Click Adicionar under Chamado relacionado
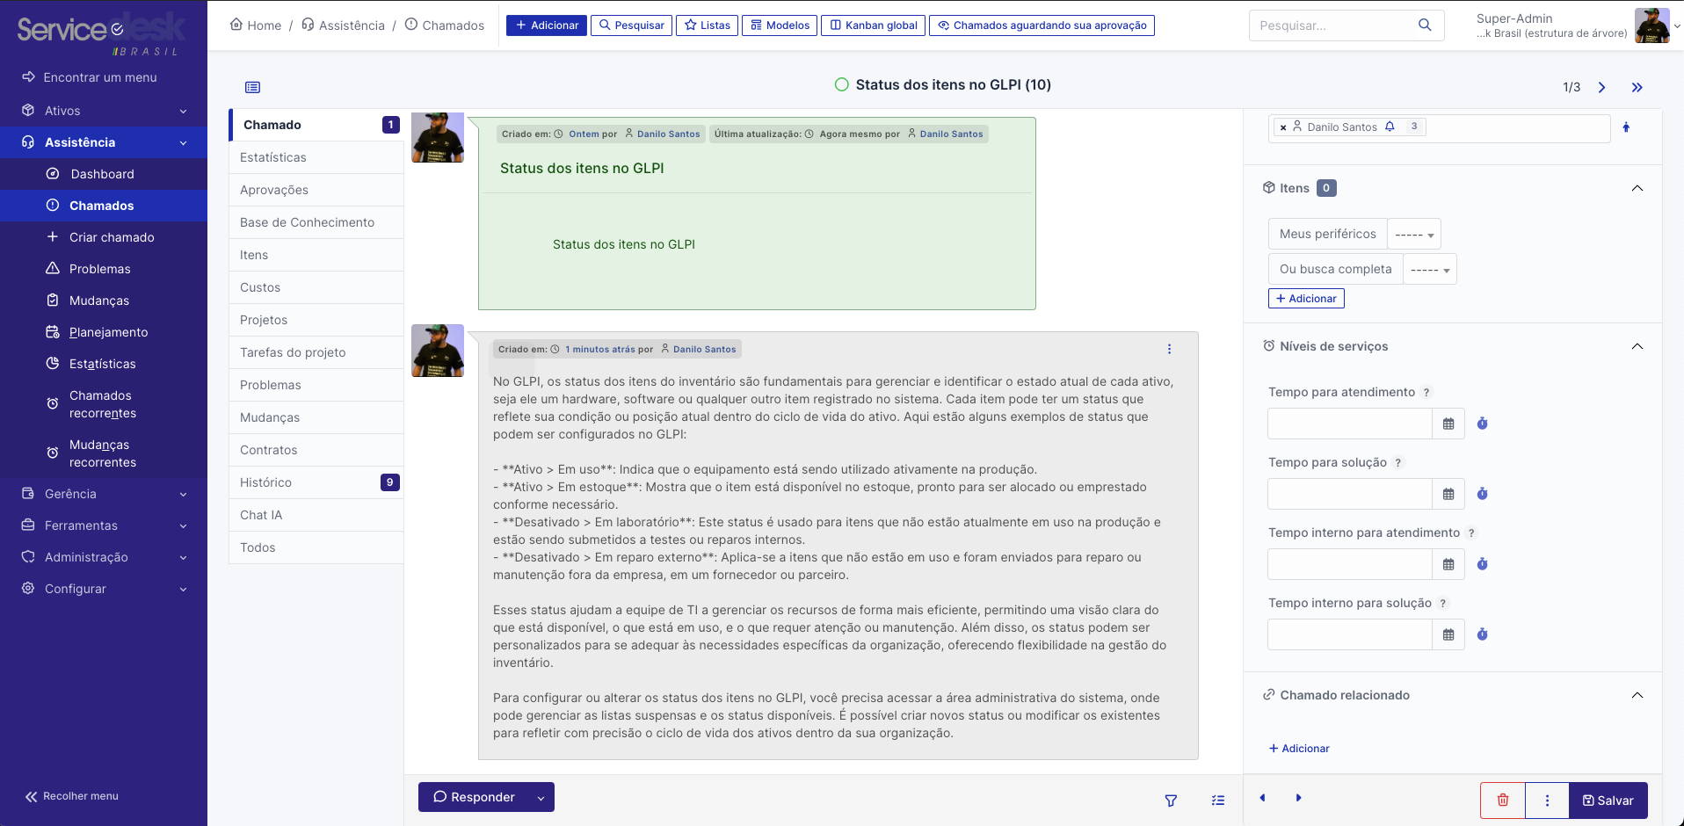1684x826 pixels. (1299, 749)
